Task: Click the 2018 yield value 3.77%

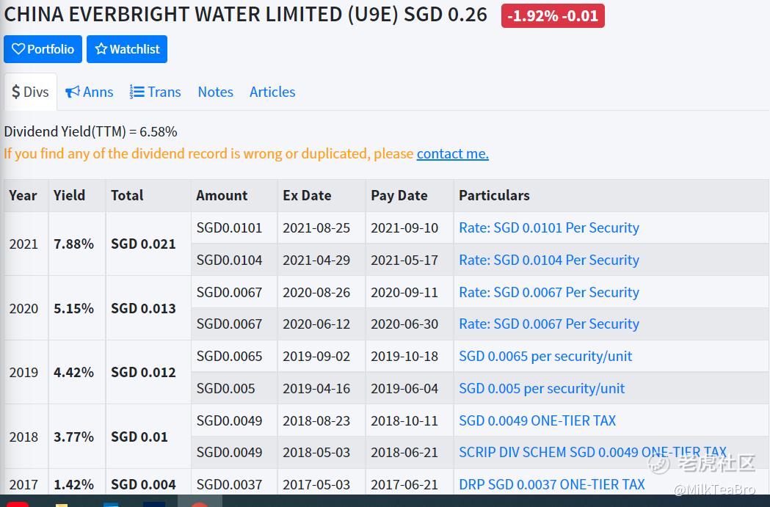Action: [73, 437]
